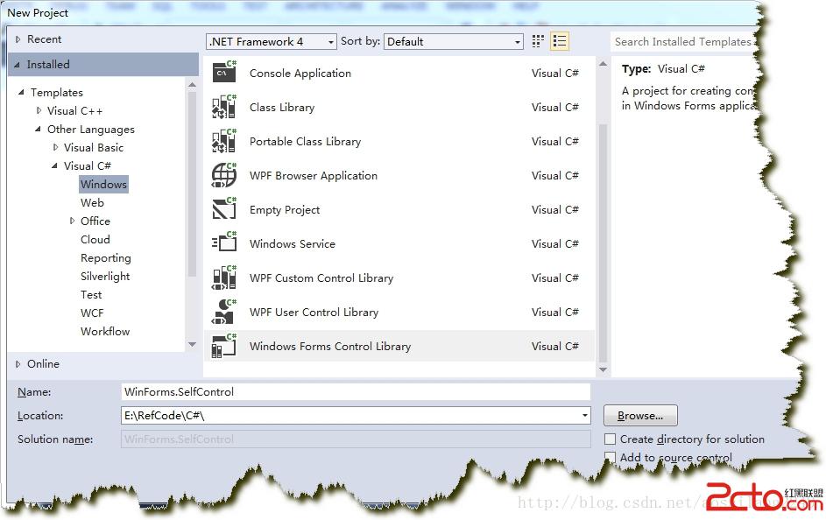826x520 pixels.
Task: Collapse the Installed section
Action: pyautogui.click(x=17, y=65)
